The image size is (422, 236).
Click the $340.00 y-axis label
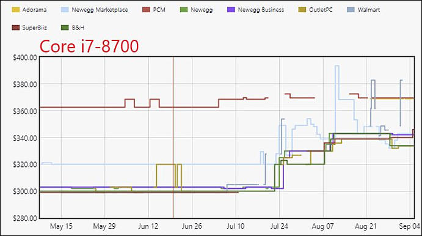coord(25,138)
